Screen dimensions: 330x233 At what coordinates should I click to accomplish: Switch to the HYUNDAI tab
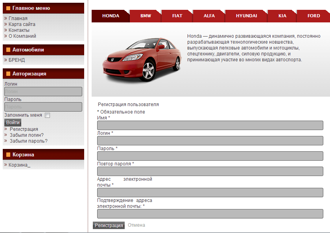(246, 16)
